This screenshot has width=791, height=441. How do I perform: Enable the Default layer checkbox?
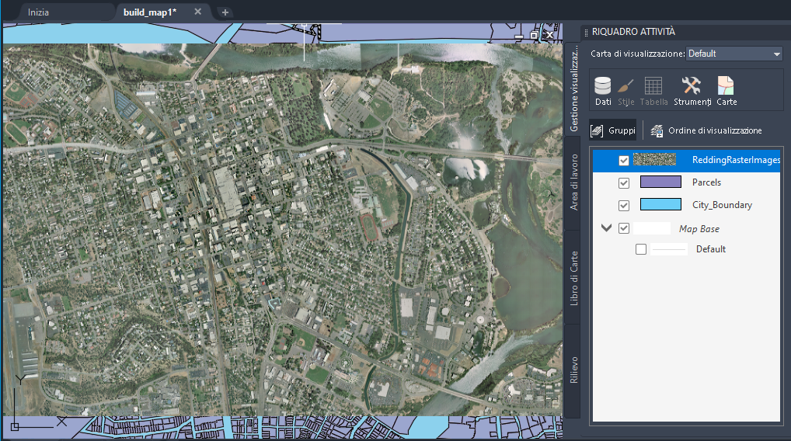point(641,249)
